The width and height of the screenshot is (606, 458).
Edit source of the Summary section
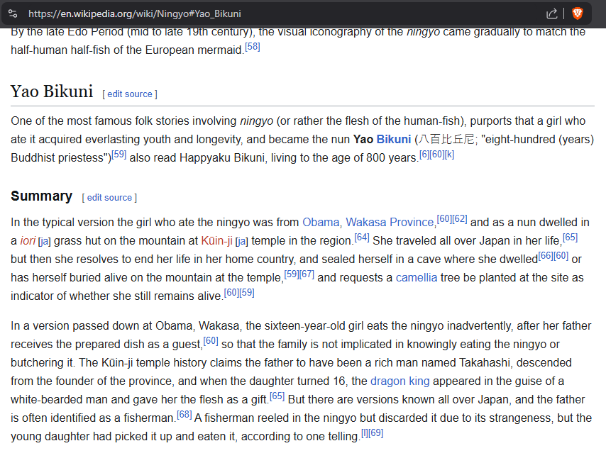[x=109, y=197]
